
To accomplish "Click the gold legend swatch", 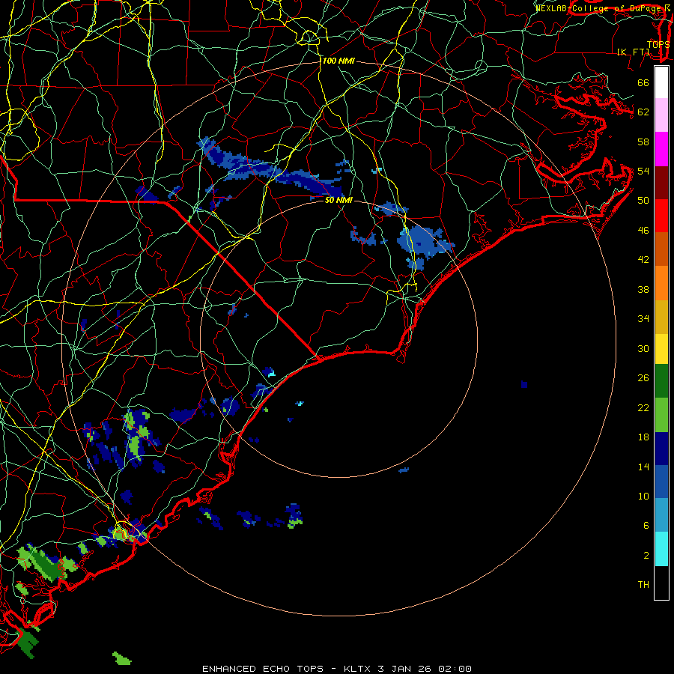I will [661, 317].
